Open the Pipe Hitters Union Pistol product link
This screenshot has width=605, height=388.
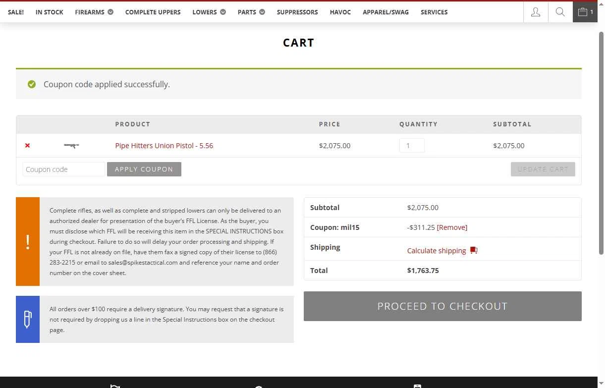pyautogui.click(x=164, y=146)
